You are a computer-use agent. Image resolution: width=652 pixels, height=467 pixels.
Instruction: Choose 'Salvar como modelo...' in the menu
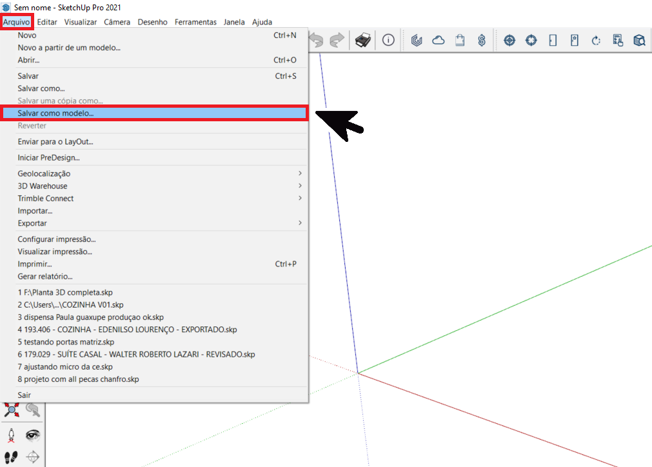tap(154, 113)
